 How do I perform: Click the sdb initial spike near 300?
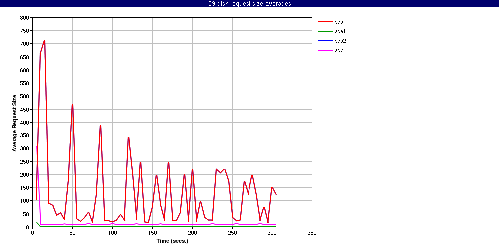pos(37,146)
